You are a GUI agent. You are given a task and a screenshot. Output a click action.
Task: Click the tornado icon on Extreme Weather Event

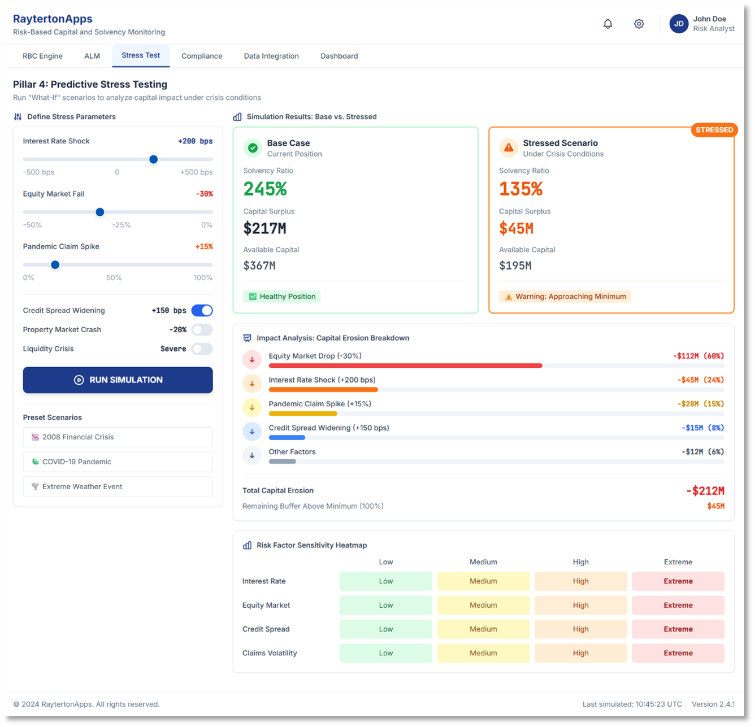click(36, 486)
